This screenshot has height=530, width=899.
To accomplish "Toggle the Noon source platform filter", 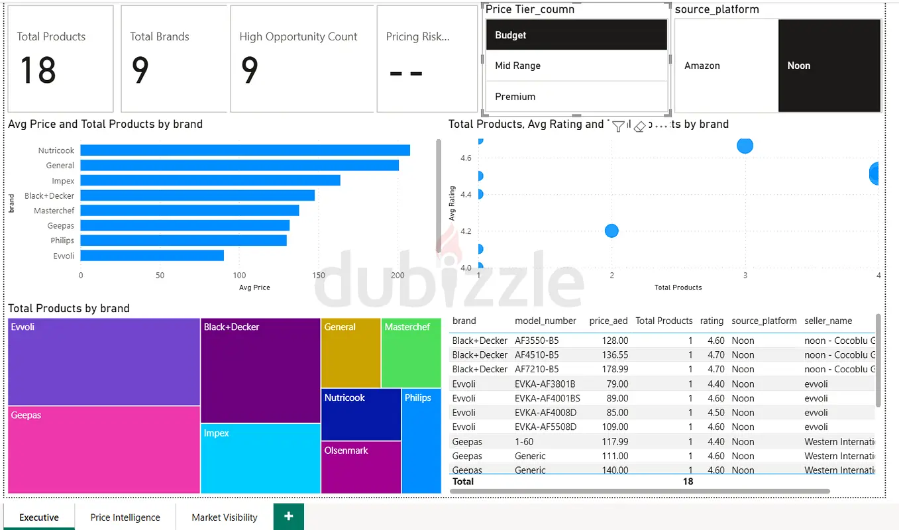I will point(829,66).
